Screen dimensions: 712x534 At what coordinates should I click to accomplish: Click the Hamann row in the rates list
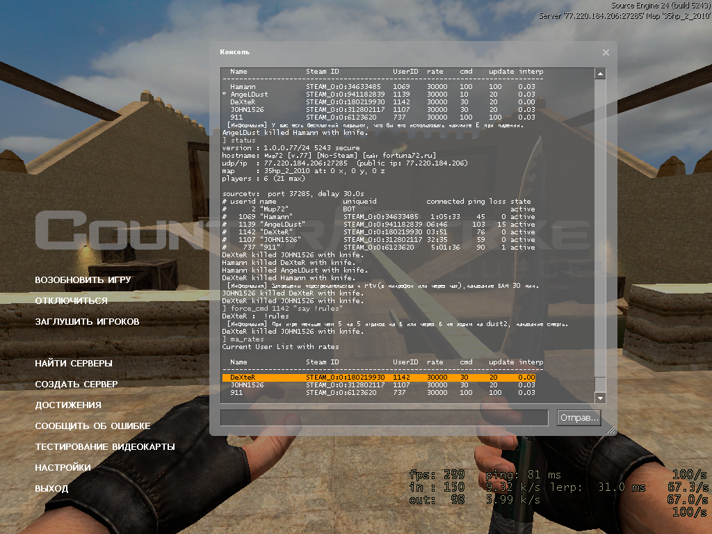[382, 87]
